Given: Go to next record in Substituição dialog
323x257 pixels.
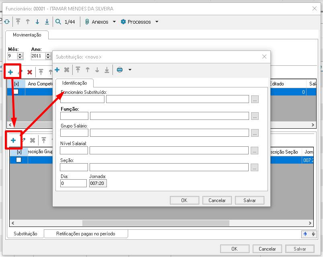Looking at the screenshot, I should click(x=97, y=70).
